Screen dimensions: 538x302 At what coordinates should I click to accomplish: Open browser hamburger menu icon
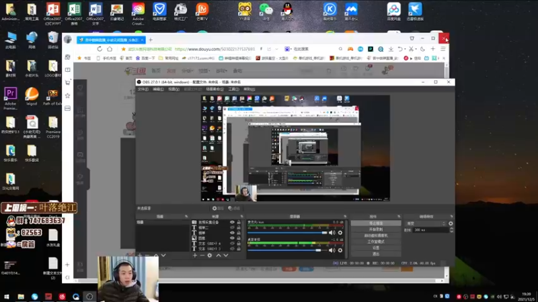point(443,49)
